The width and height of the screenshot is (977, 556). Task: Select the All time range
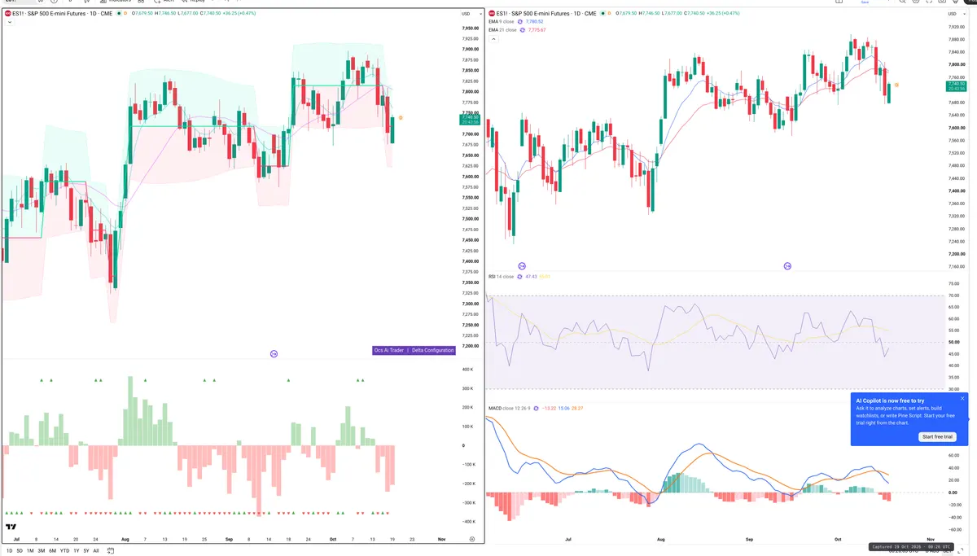[x=96, y=550]
